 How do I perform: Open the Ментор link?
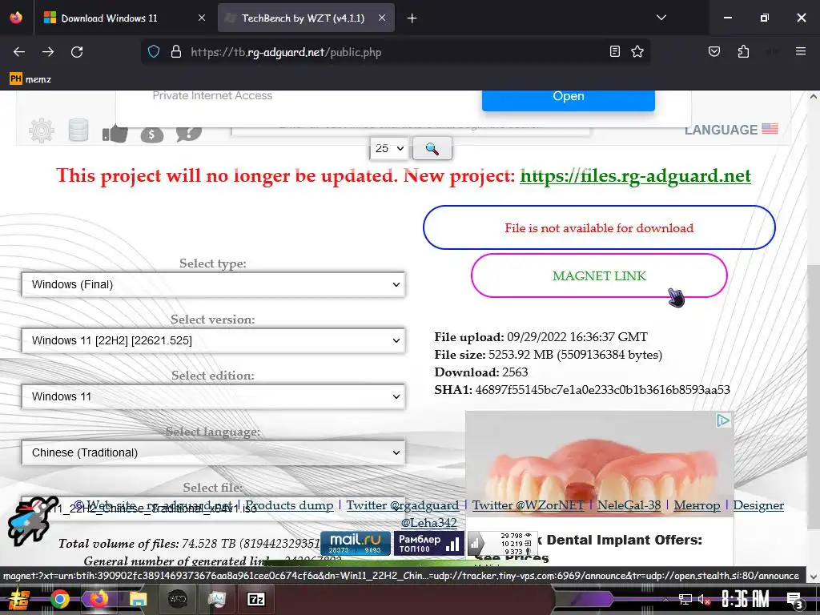697,505
